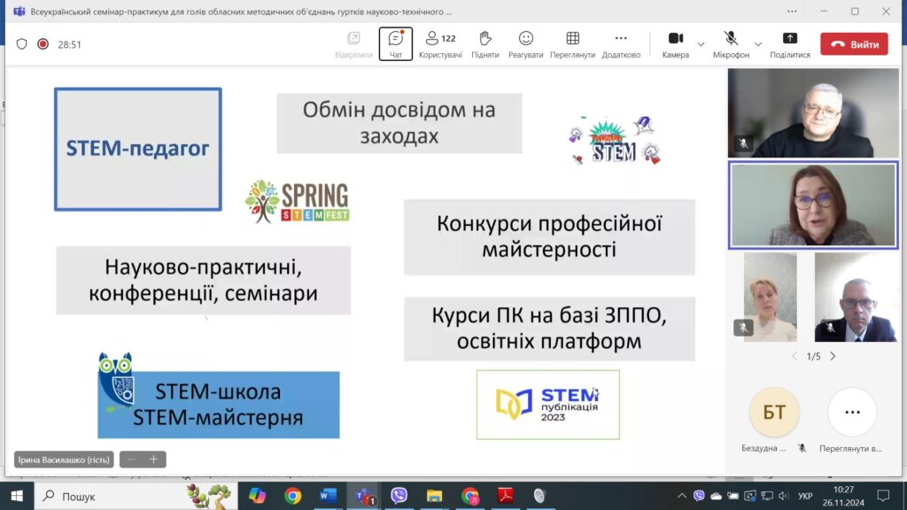Go to the next page of participant videos

(x=833, y=356)
